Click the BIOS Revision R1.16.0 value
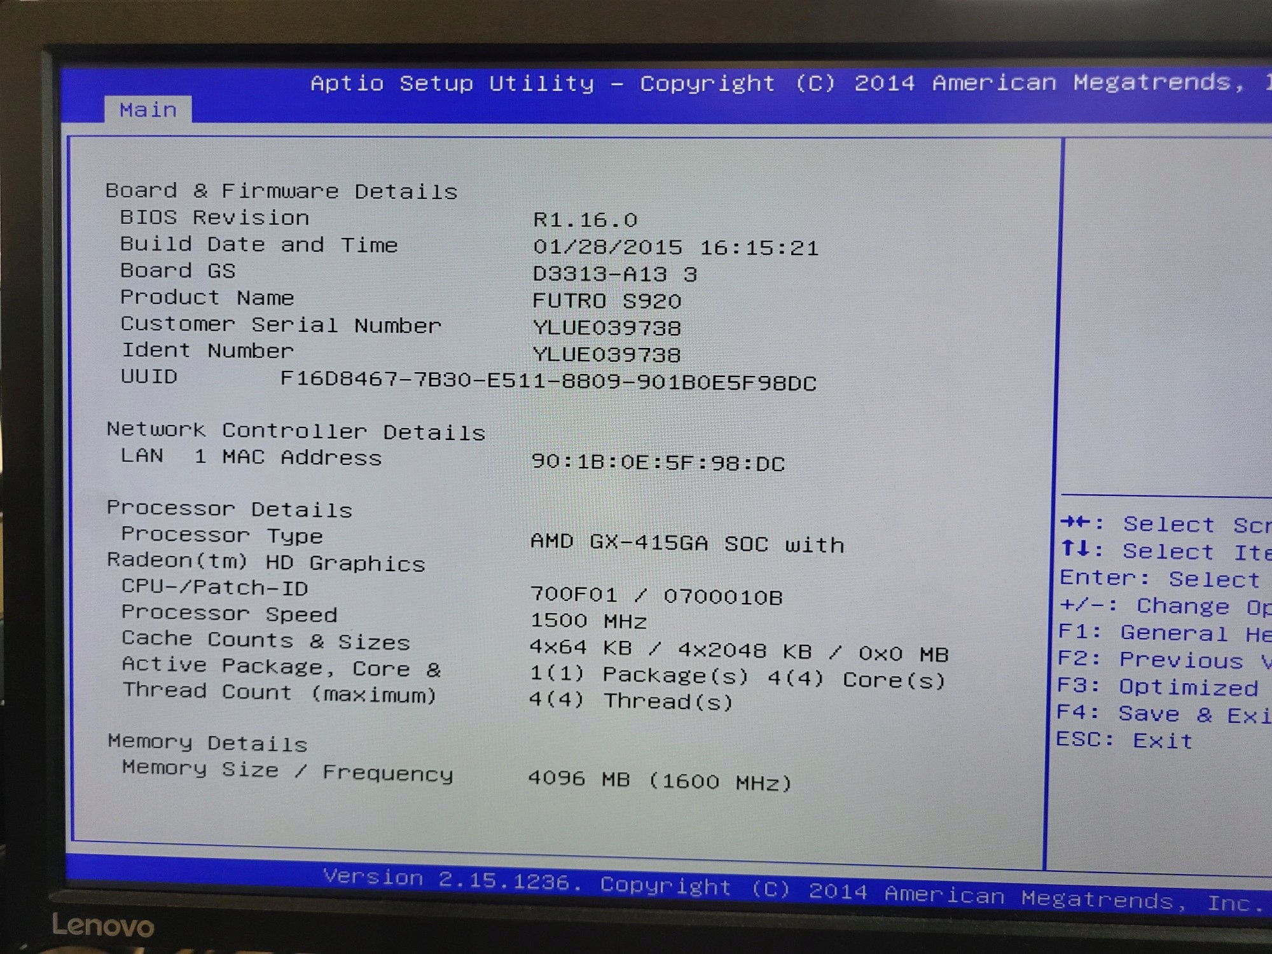Screen dimensions: 1272x954 584,220
